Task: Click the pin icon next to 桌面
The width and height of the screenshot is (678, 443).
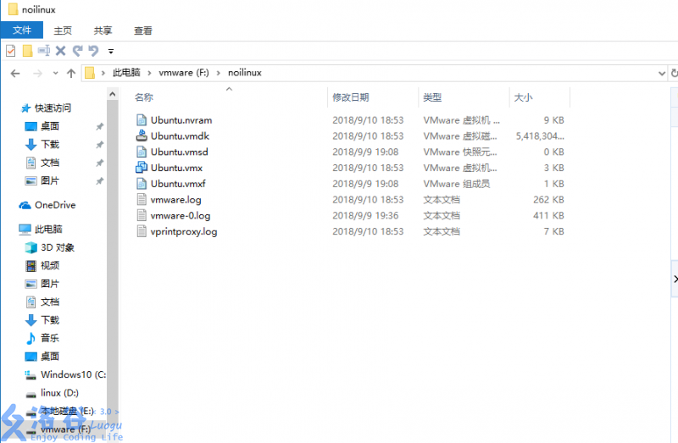Action: tap(100, 126)
